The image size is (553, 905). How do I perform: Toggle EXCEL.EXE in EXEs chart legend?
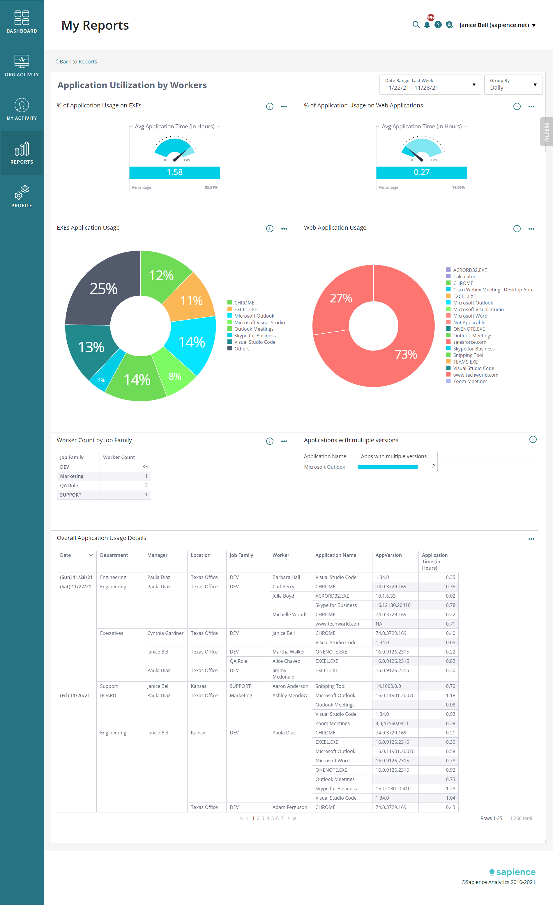coord(242,309)
